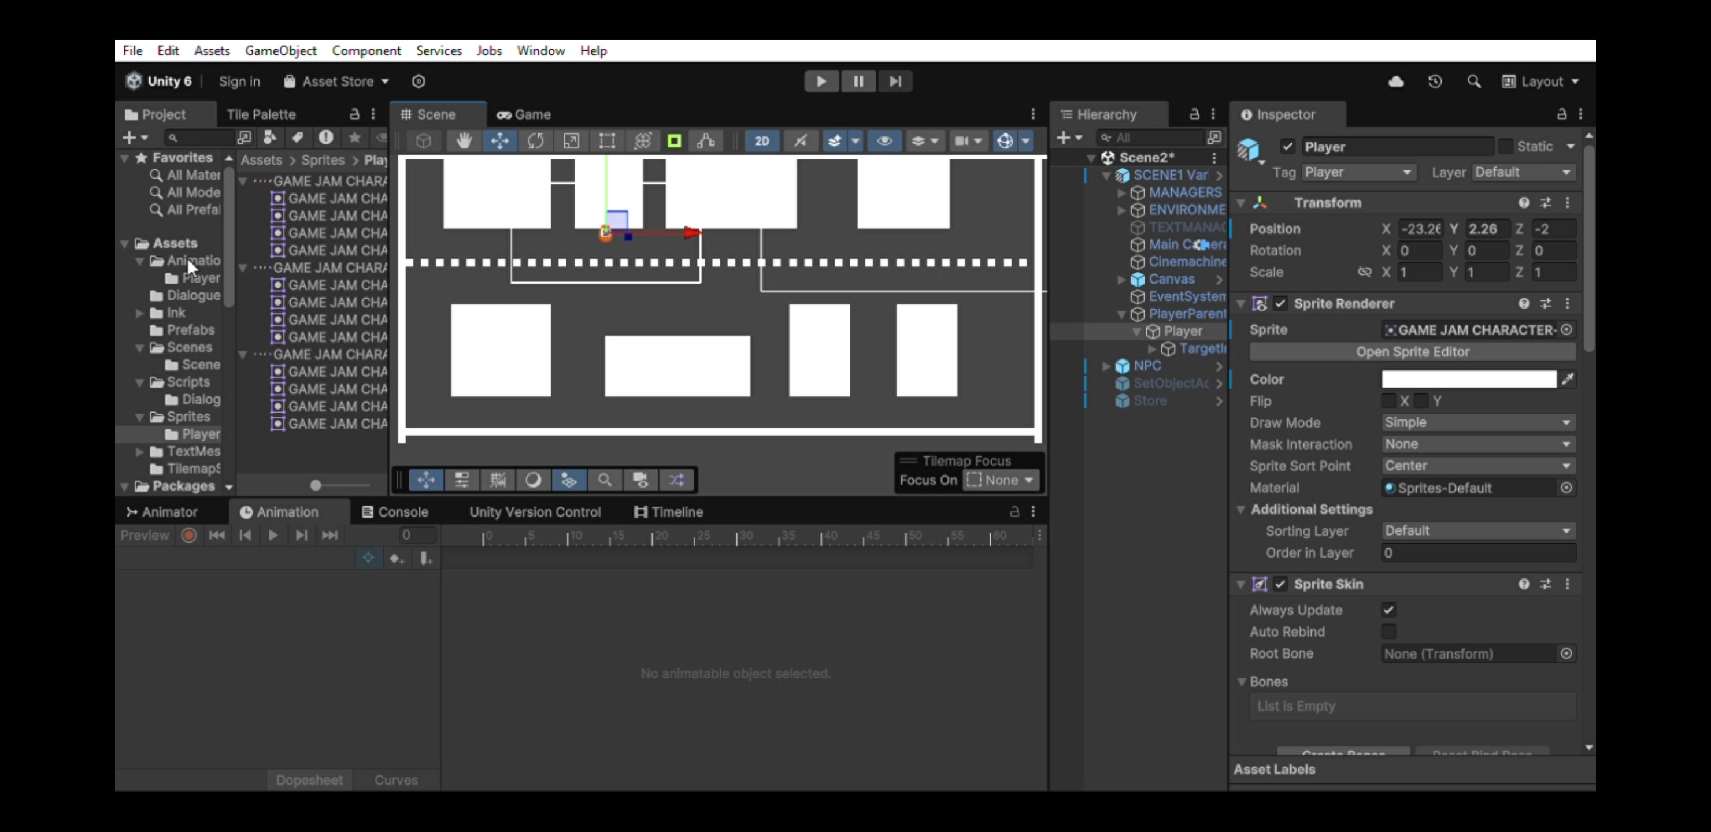Click the animation record button
1711x832 pixels.
(x=188, y=535)
